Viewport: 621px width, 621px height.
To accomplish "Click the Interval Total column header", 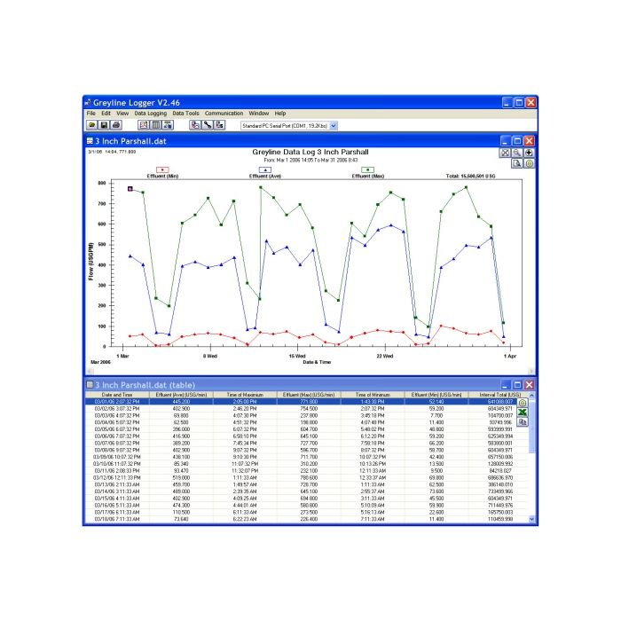I will 499,395.
